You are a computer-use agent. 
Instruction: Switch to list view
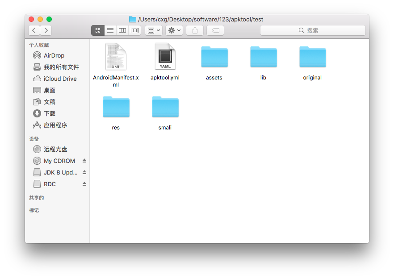[x=110, y=30]
